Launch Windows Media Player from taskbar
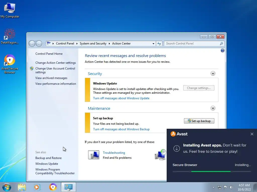The image size is (257, 192). click(37, 187)
